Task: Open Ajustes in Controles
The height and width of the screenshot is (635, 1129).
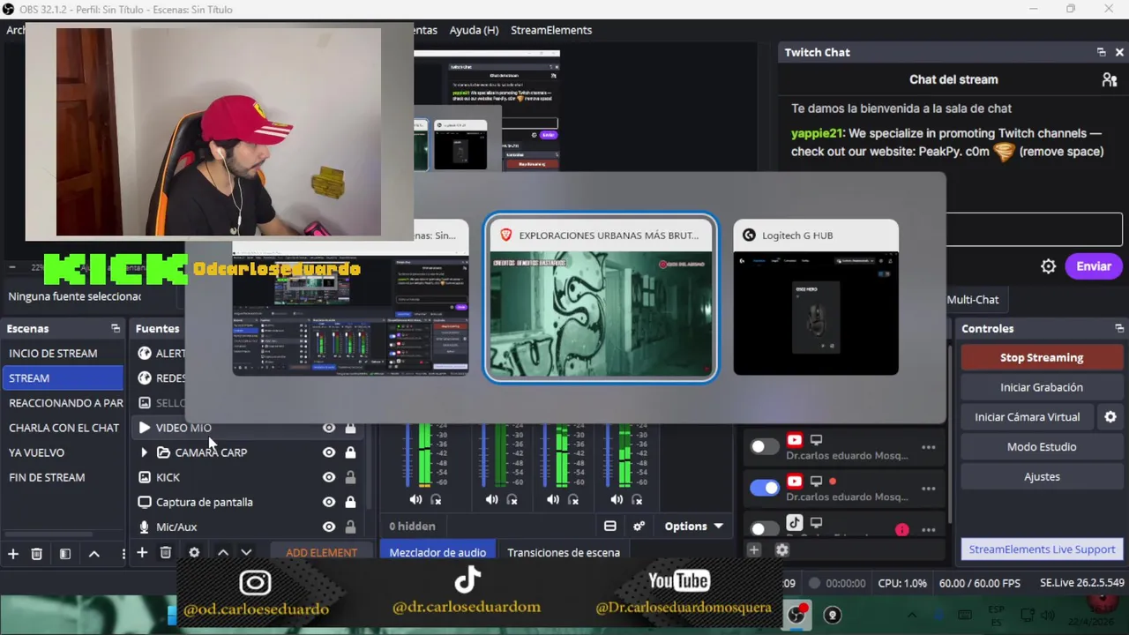Action: pyautogui.click(x=1042, y=477)
